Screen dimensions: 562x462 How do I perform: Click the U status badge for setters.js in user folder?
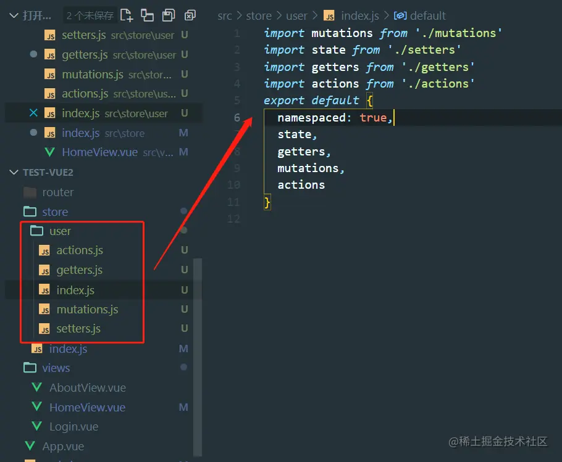click(184, 329)
